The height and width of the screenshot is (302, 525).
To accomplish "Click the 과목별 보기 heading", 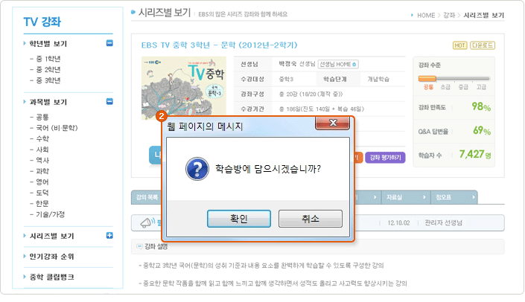I will 48,102.
